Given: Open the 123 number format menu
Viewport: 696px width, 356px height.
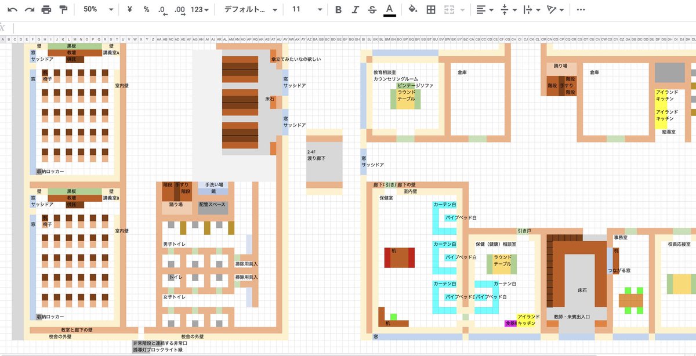Looking at the screenshot, I should tap(200, 9).
